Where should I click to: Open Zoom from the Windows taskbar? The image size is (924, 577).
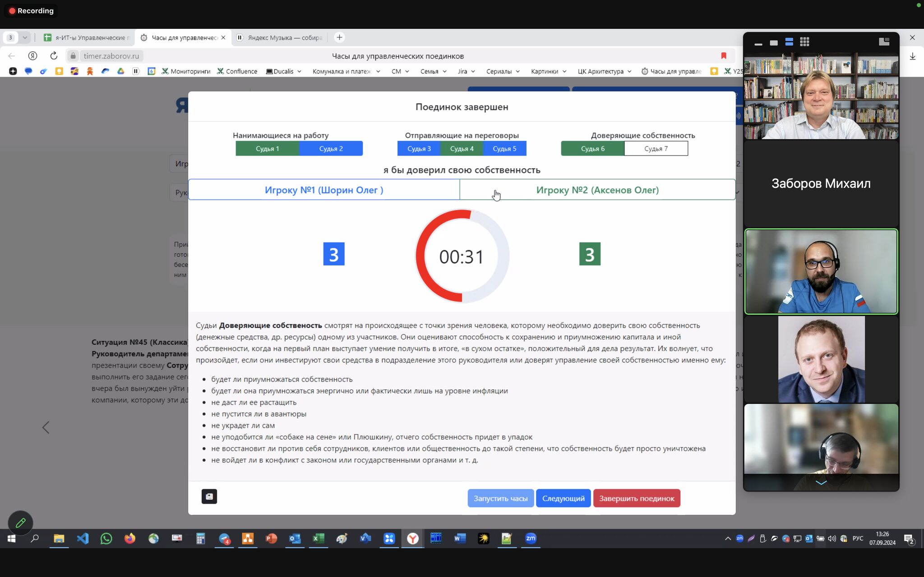coord(531,538)
